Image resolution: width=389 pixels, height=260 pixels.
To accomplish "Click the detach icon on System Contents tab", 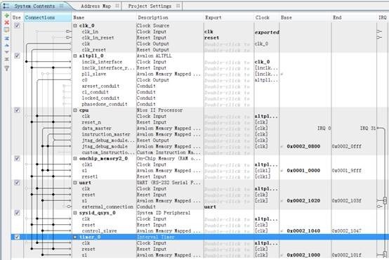I will pyautogui.click(x=61, y=6).
